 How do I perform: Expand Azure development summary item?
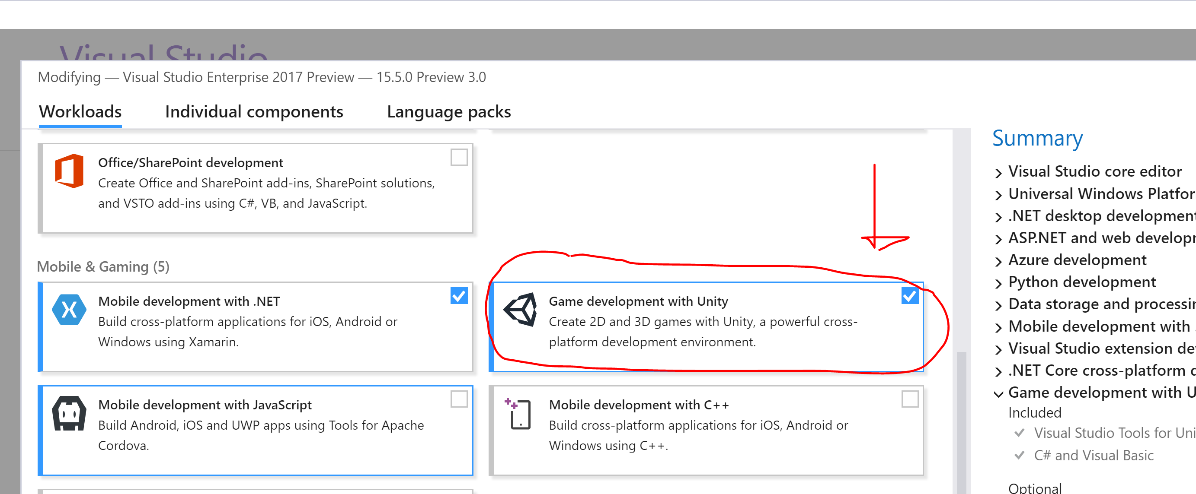pyautogui.click(x=999, y=261)
